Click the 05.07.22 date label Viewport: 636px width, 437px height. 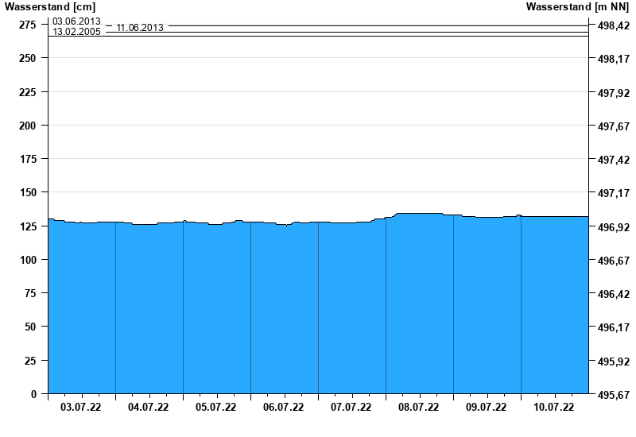pos(216,408)
